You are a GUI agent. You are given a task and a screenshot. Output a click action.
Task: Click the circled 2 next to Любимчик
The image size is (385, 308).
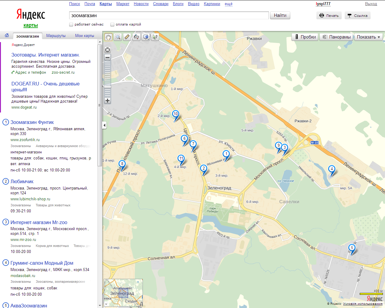(5, 181)
